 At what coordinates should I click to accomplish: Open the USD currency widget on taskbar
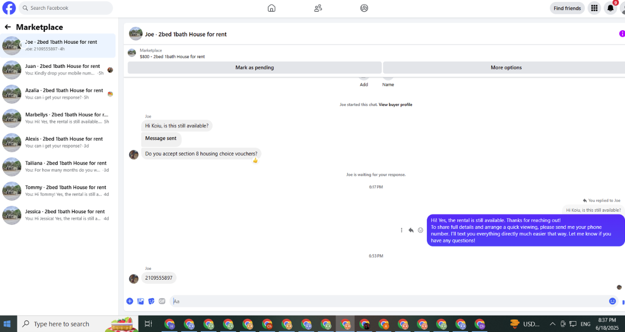tap(525, 324)
